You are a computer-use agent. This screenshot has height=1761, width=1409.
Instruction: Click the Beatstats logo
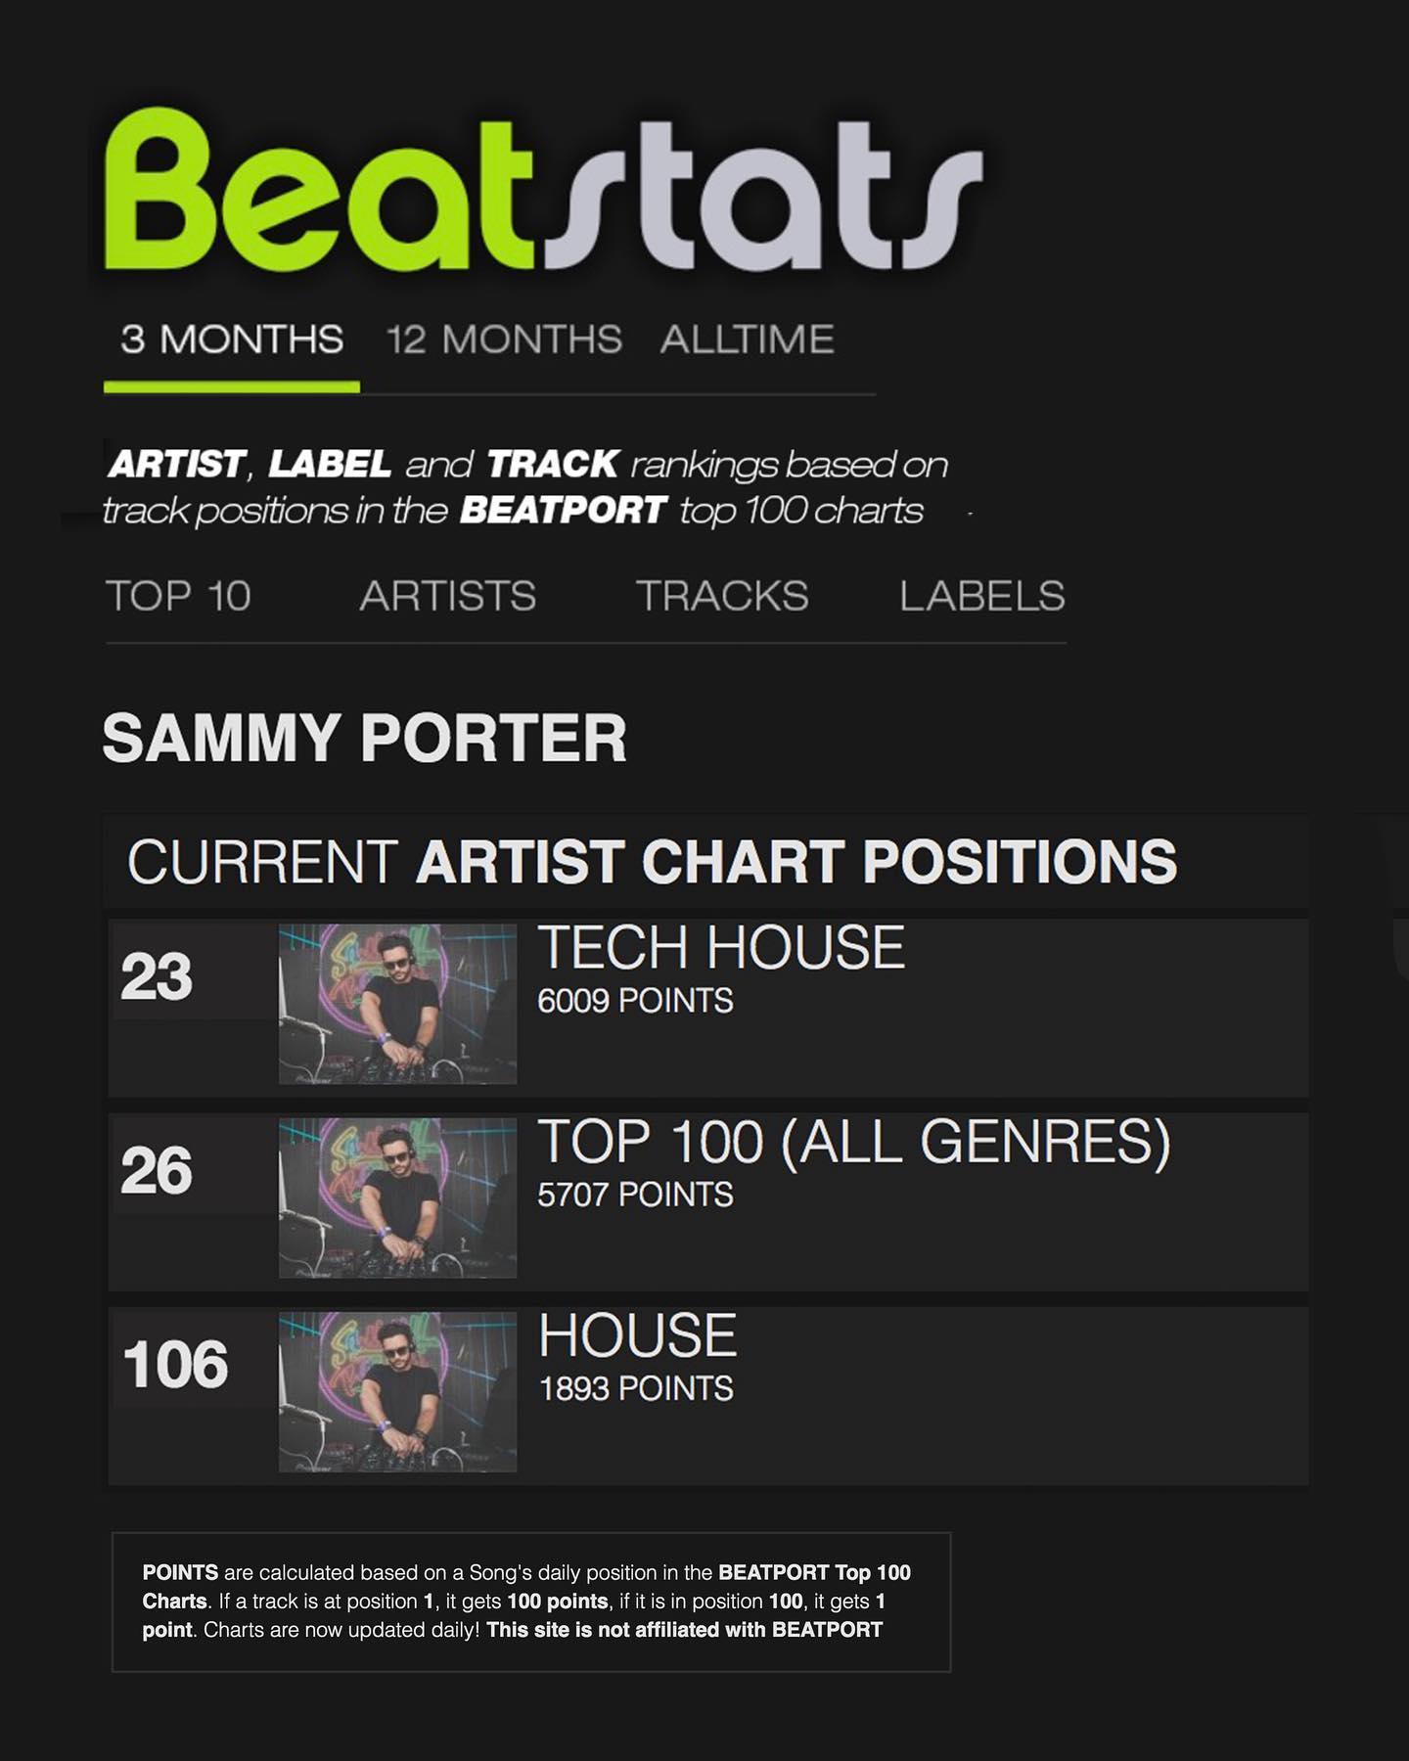543,191
